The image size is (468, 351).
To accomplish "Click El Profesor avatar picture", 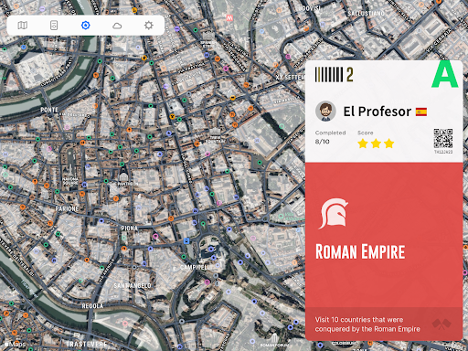I will [325, 112].
